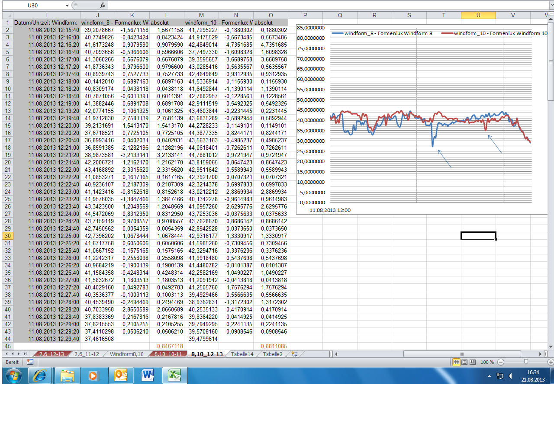Viewport: 554px width, 443px height.
Task: Open Word from the taskbar
Action: tap(148, 376)
